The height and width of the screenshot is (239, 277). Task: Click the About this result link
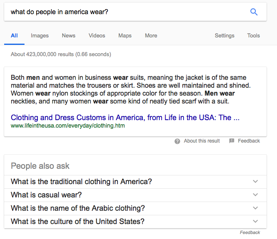point(202,141)
